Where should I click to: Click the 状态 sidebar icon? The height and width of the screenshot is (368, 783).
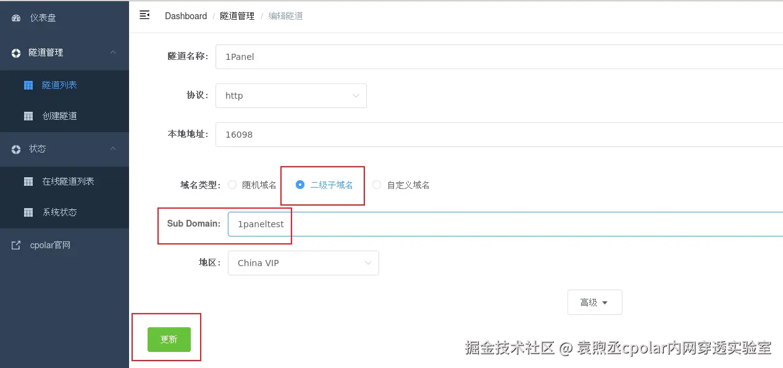click(17, 149)
